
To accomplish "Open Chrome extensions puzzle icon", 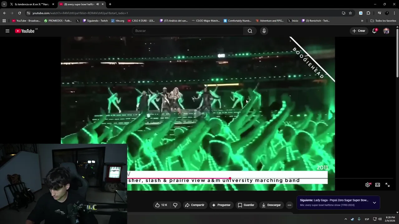I will click(x=368, y=13).
